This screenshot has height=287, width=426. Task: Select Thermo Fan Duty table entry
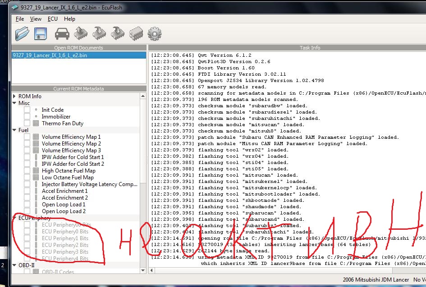click(x=62, y=123)
